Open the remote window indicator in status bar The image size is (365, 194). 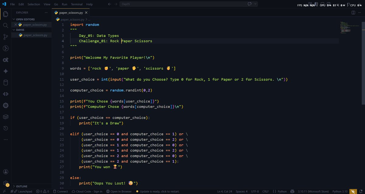[x=5, y=191]
